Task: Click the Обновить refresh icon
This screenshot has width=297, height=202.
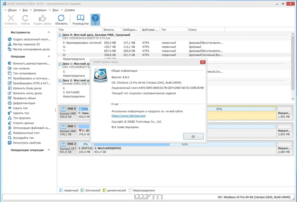Action: point(61,18)
